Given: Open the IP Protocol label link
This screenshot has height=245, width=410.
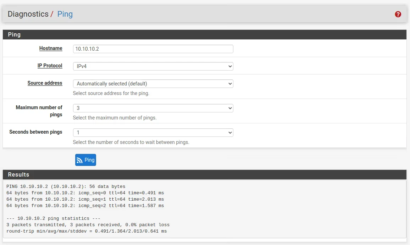Looking at the screenshot, I should [50, 66].
